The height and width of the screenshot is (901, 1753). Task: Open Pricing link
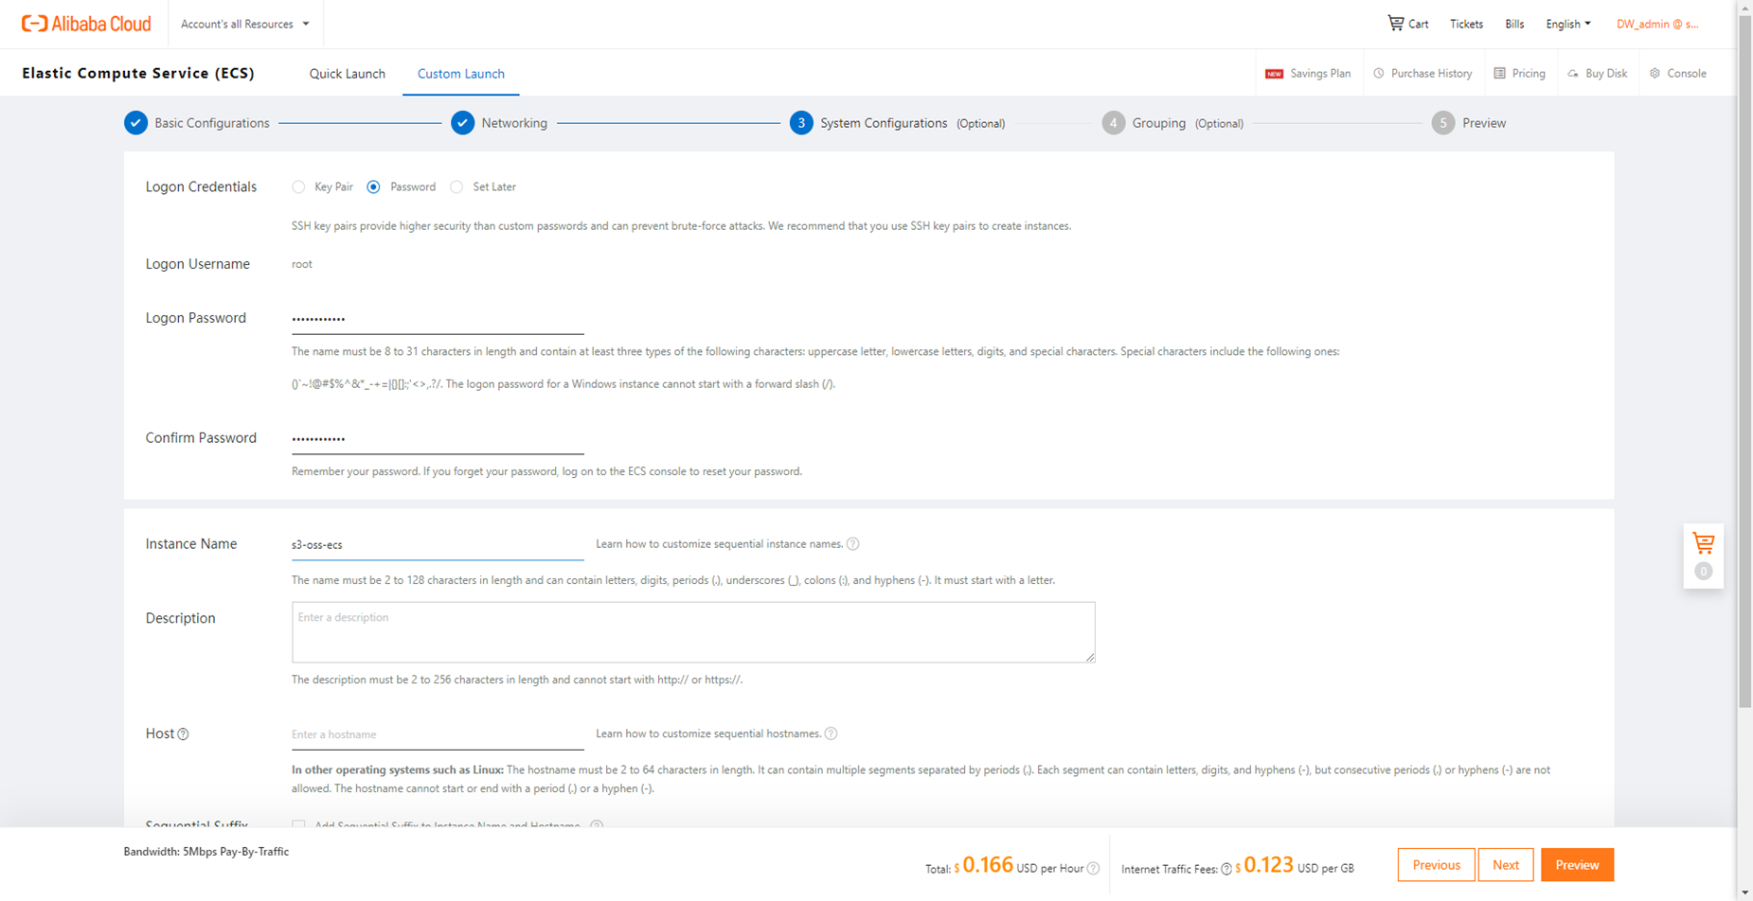click(1529, 74)
